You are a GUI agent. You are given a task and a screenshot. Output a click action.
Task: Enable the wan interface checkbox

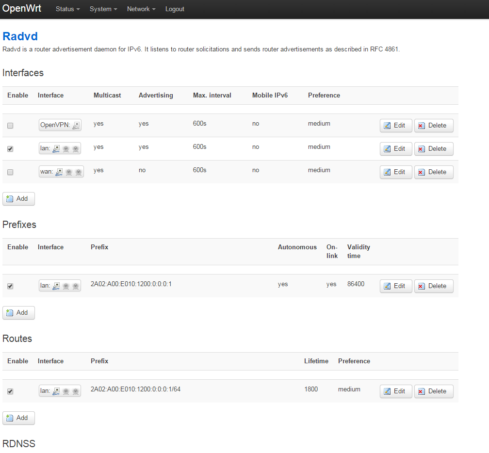coord(10,172)
